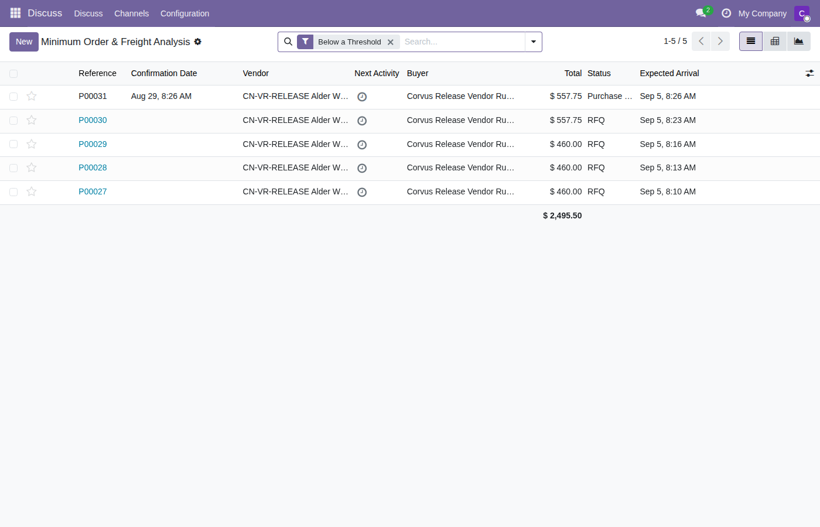Open the My Company switcher
820x527 pixels.
click(x=762, y=13)
